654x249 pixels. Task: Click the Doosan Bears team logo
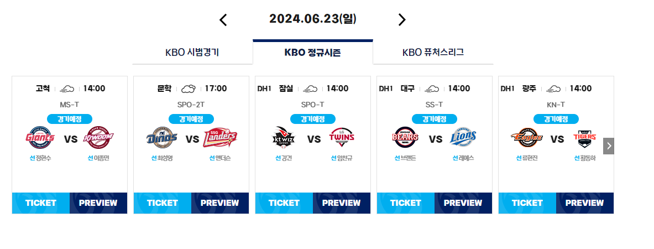[405, 137]
